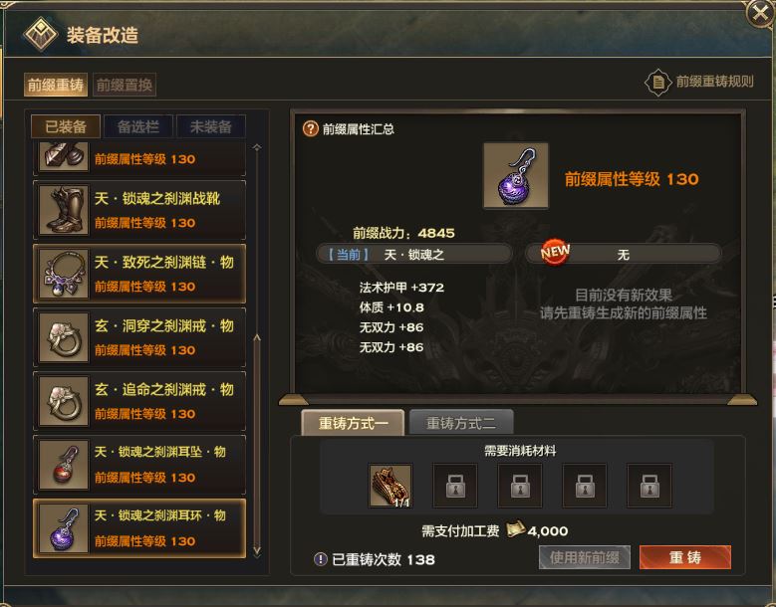This screenshot has width=776, height=607.
Task: Click the NEW badge on new prefix bar
Action: [x=555, y=252]
